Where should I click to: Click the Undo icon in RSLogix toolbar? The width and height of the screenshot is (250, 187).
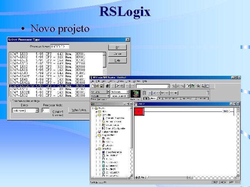128,86
